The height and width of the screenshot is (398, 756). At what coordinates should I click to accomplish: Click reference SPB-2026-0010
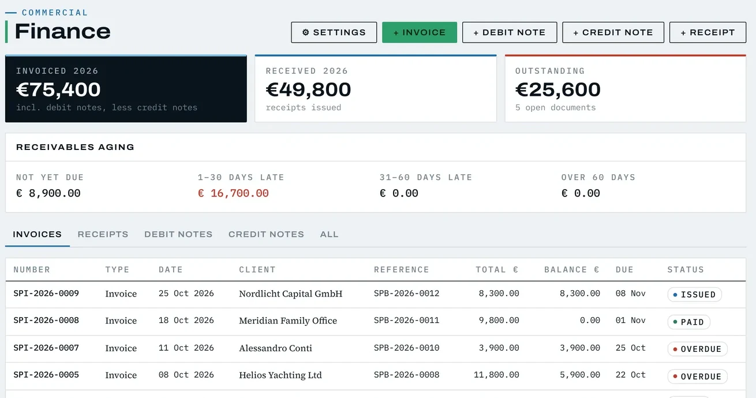[407, 348]
